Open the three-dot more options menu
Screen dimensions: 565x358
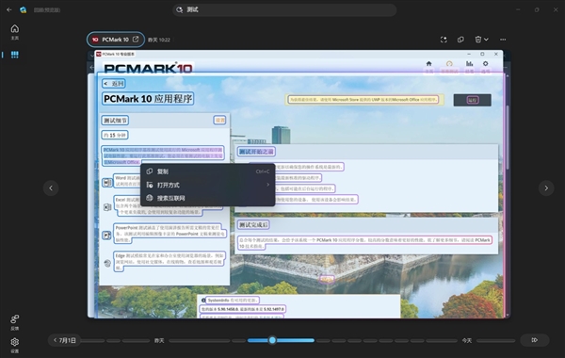click(x=503, y=40)
